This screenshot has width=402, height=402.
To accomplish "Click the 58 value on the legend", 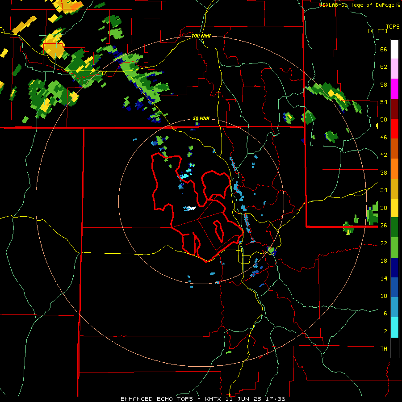I will 384,84.
